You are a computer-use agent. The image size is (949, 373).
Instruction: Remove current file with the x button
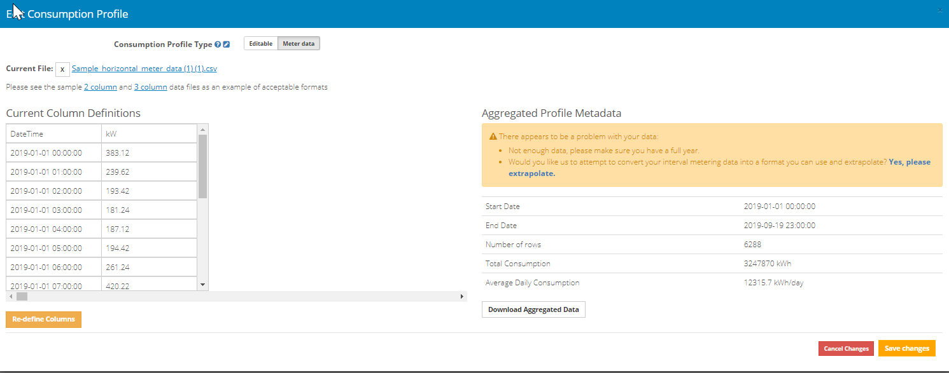pyautogui.click(x=62, y=69)
